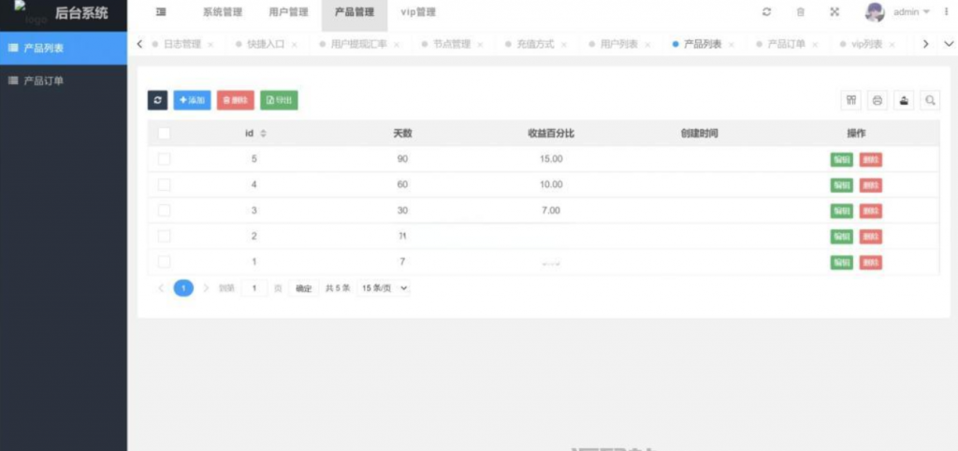Click red delete button for row id 1
Image resolution: width=958 pixels, height=451 pixels.
[871, 263]
